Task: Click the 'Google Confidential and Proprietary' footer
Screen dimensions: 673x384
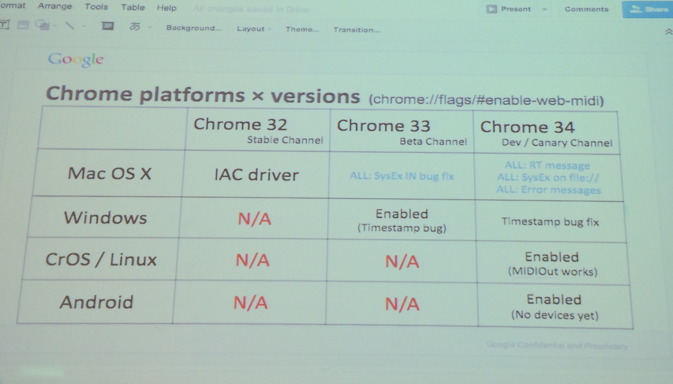Action: pos(557,345)
